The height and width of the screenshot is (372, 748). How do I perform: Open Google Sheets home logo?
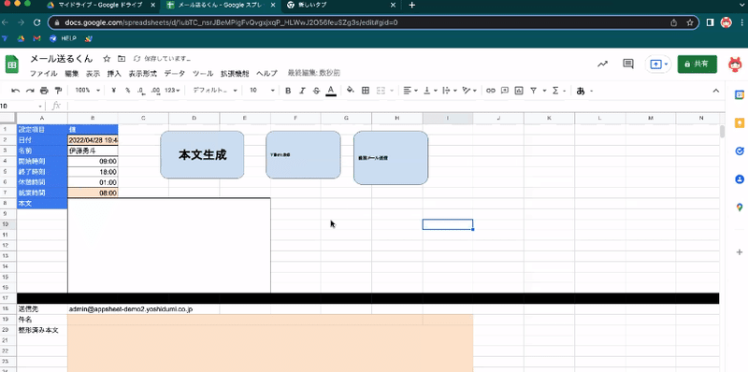pyautogui.click(x=12, y=64)
